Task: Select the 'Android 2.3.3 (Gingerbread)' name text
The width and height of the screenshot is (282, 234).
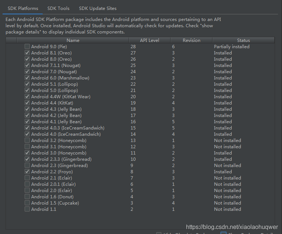Action: click(61, 159)
